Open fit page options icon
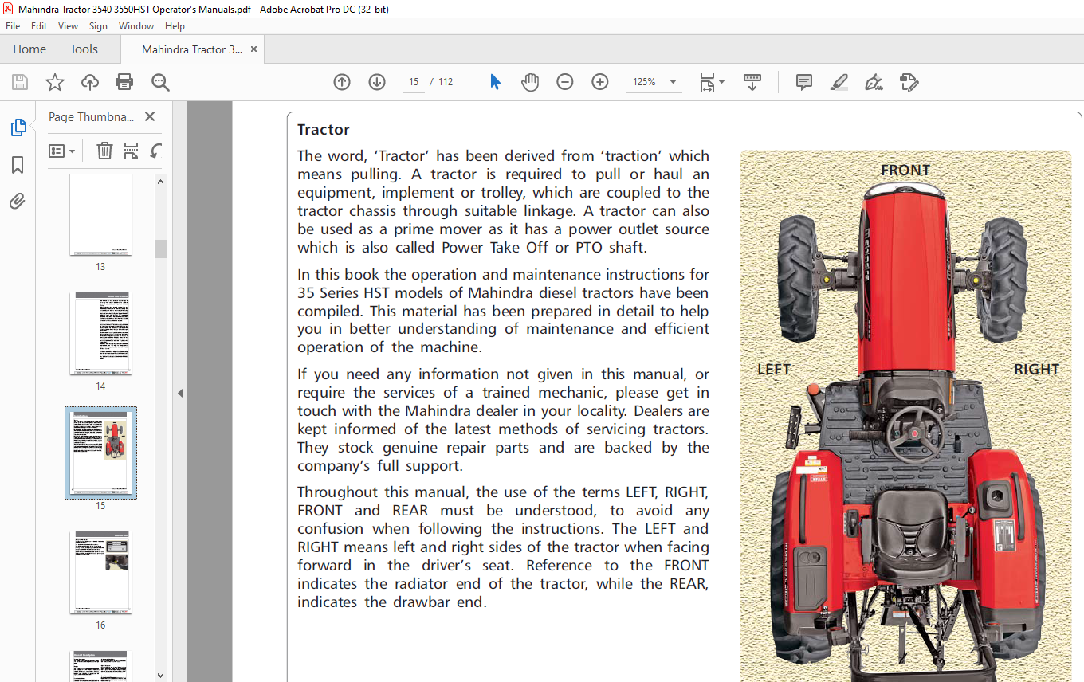This screenshot has height=682, width=1084. point(711,82)
